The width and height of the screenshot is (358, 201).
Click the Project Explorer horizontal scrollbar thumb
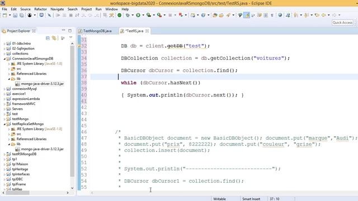point(17,193)
